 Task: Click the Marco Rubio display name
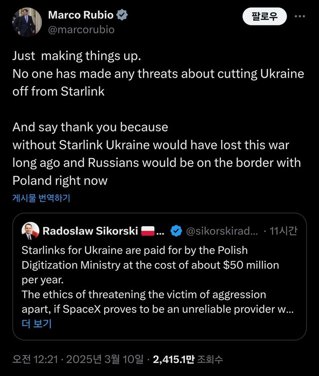81,15
